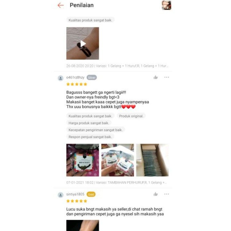
Task: Like sintiya1805's review with thumbs up
Action: 155,194
